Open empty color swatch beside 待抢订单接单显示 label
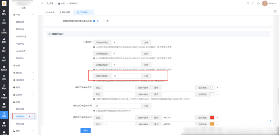The width and height of the screenshot is (279, 135). coord(212,87)
